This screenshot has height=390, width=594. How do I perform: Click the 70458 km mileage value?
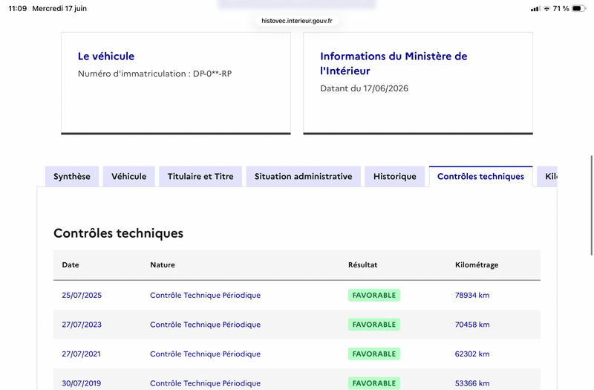(472, 325)
